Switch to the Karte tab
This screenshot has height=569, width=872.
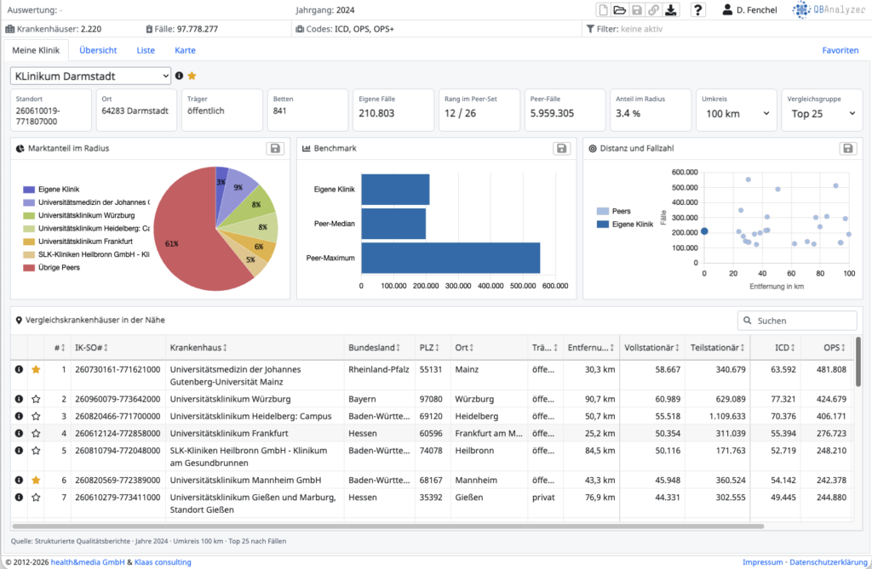185,50
